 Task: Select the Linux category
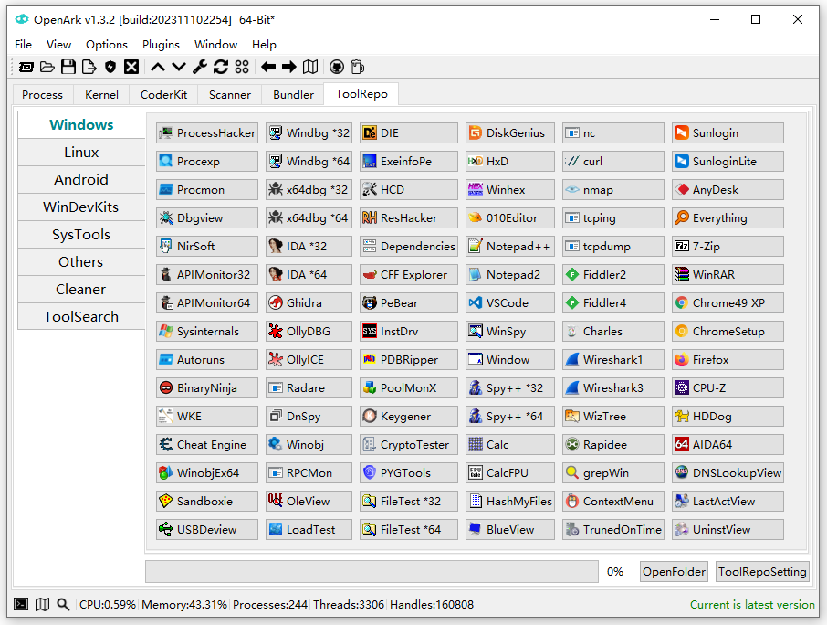coord(81,152)
